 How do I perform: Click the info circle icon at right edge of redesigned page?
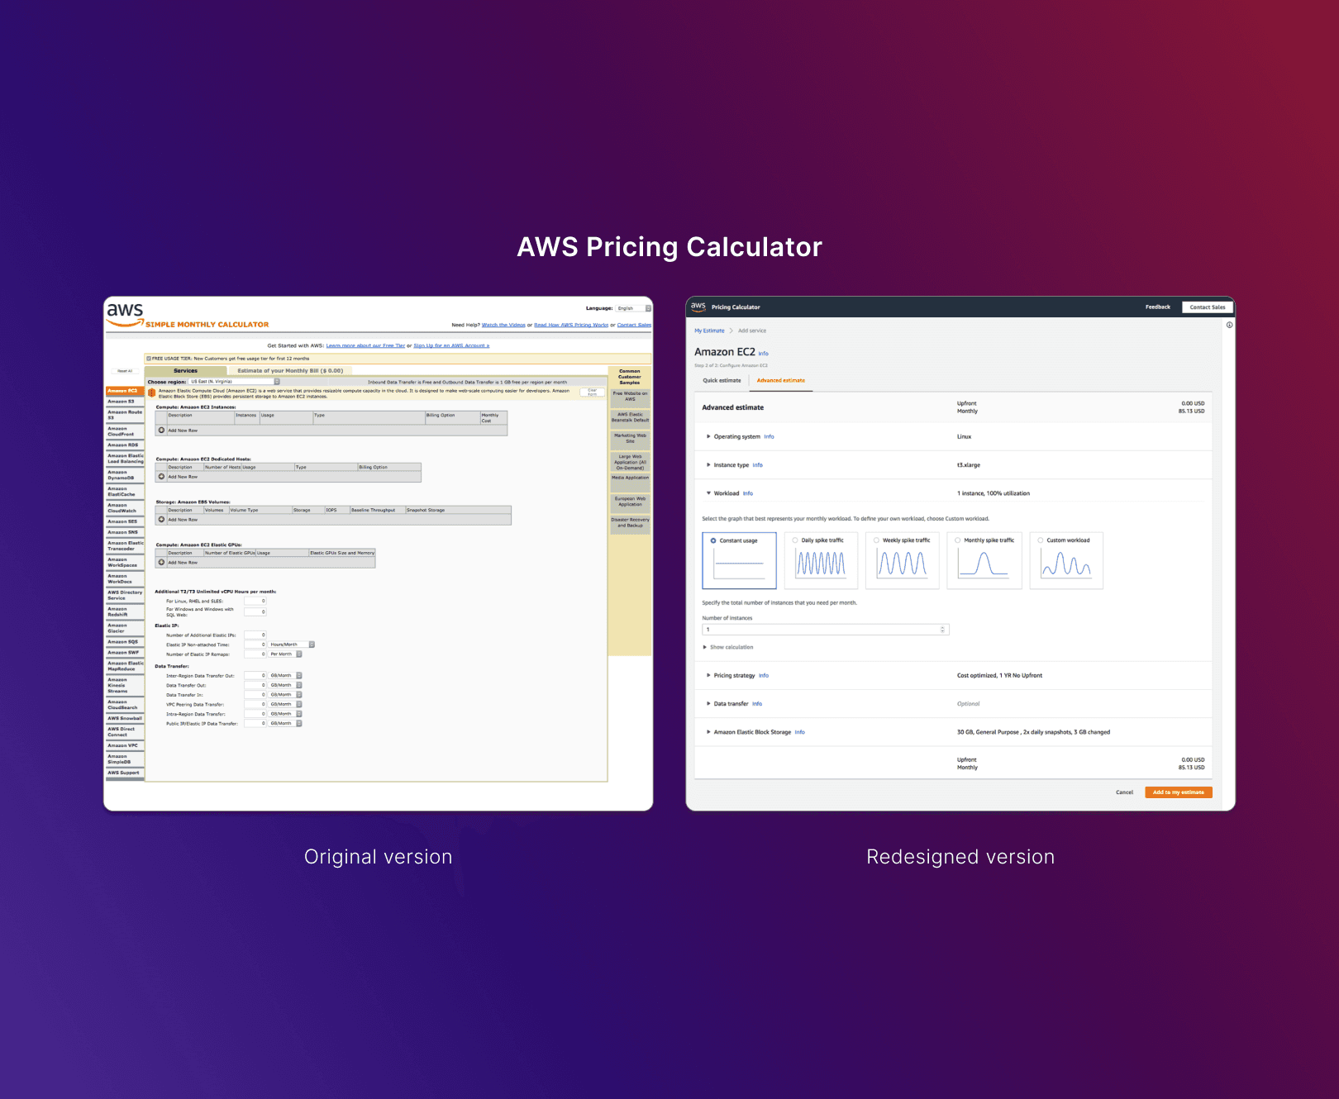click(x=1229, y=325)
